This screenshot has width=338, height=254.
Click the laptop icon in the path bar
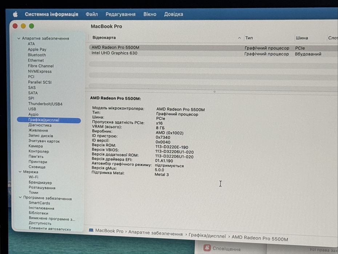coord(91,230)
